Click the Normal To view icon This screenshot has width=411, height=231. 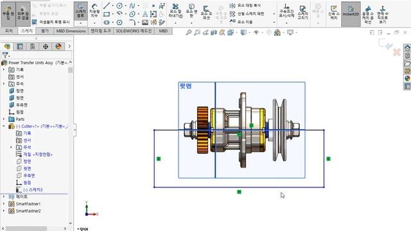383,14
